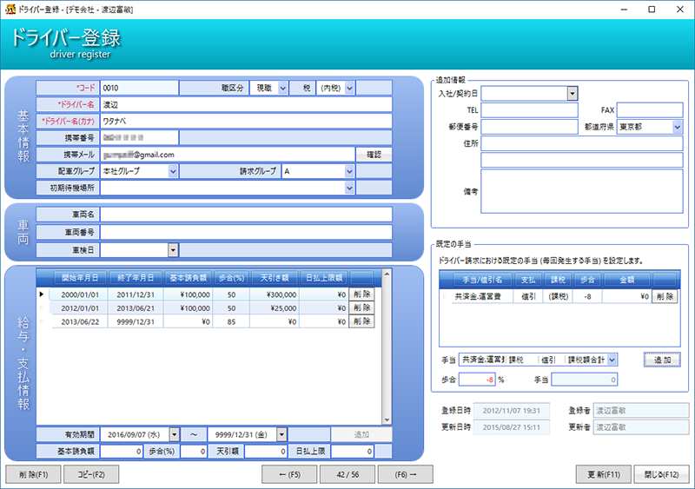Viewport: 695px width, 489px height.
Task: Click the コピー(F2) button
Action: [x=90, y=474]
